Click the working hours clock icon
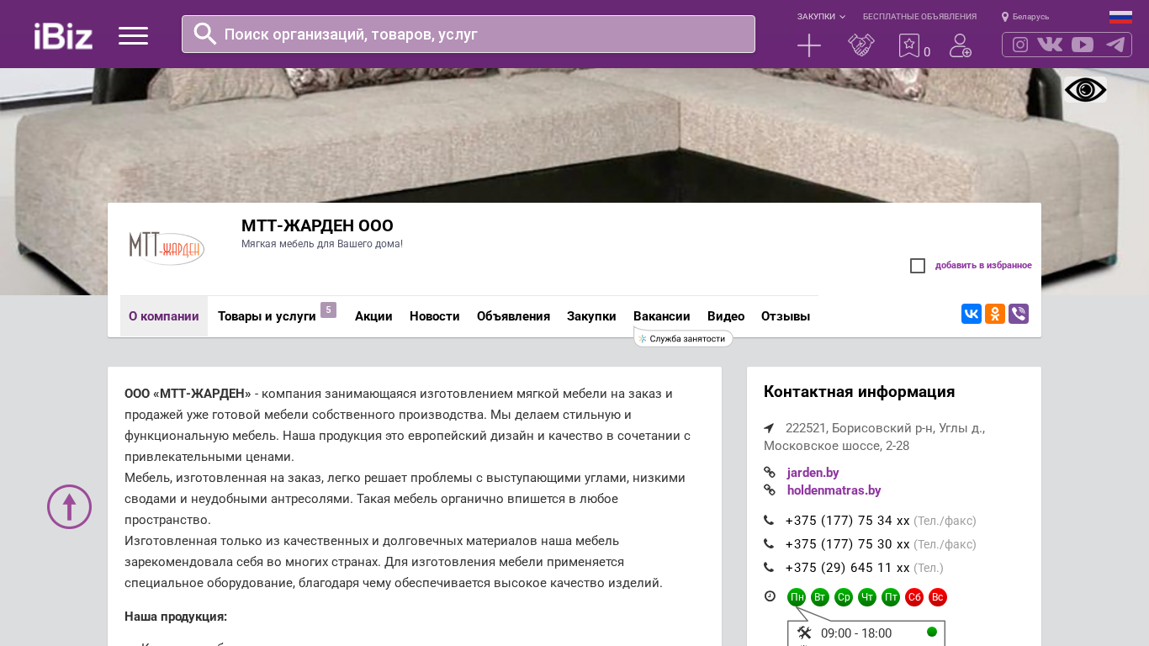Screen dimensions: 1149x646 (x=770, y=596)
